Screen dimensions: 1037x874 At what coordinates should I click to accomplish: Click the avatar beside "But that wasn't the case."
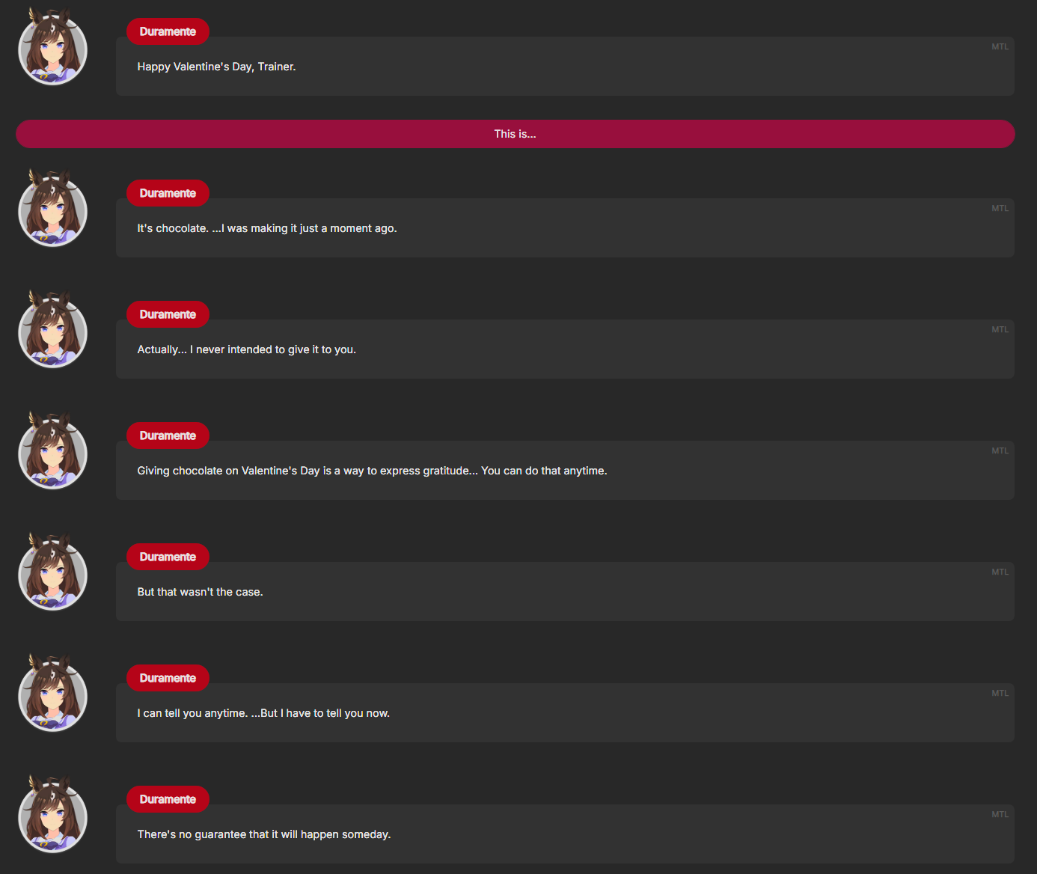click(52, 572)
